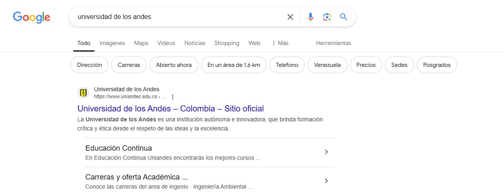
Task: Open Google Lens image search icon
Action: (x=327, y=17)
